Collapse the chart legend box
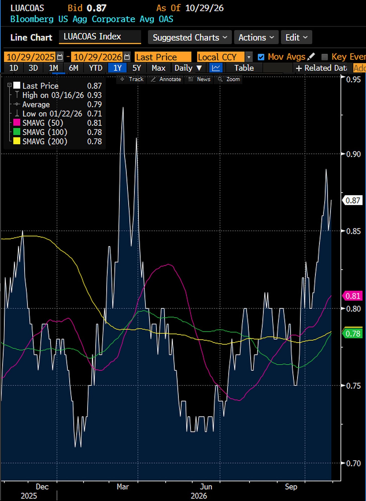Viewport: 366px width, 501px height. (x=9, y=85)
